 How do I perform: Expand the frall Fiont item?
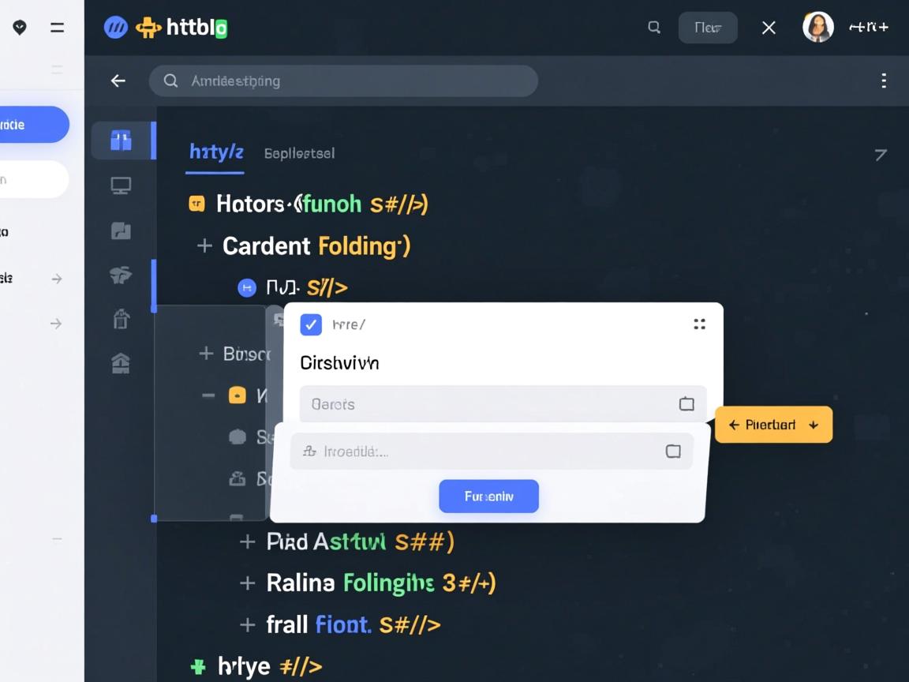[248, 625]
